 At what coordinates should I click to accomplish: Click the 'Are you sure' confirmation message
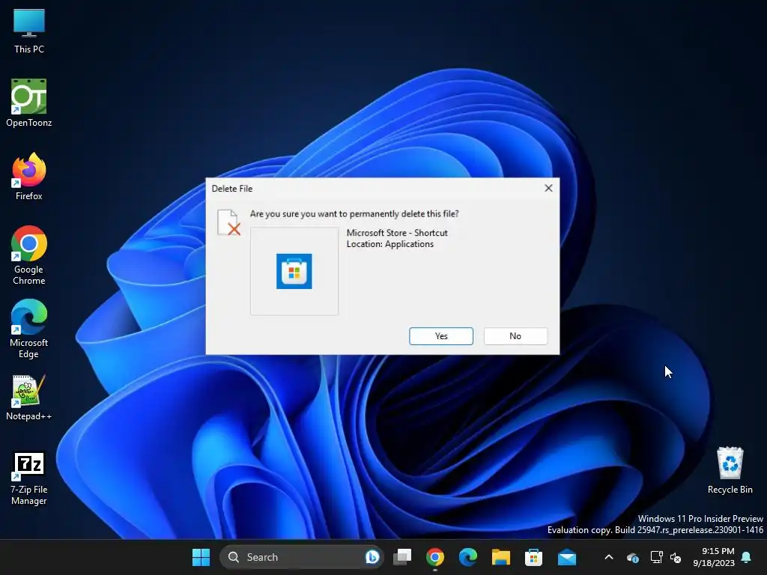pos(354,213)
